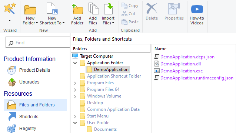
Task: Click the DemoApplication.dll file icon
Action: pos(157,64)
